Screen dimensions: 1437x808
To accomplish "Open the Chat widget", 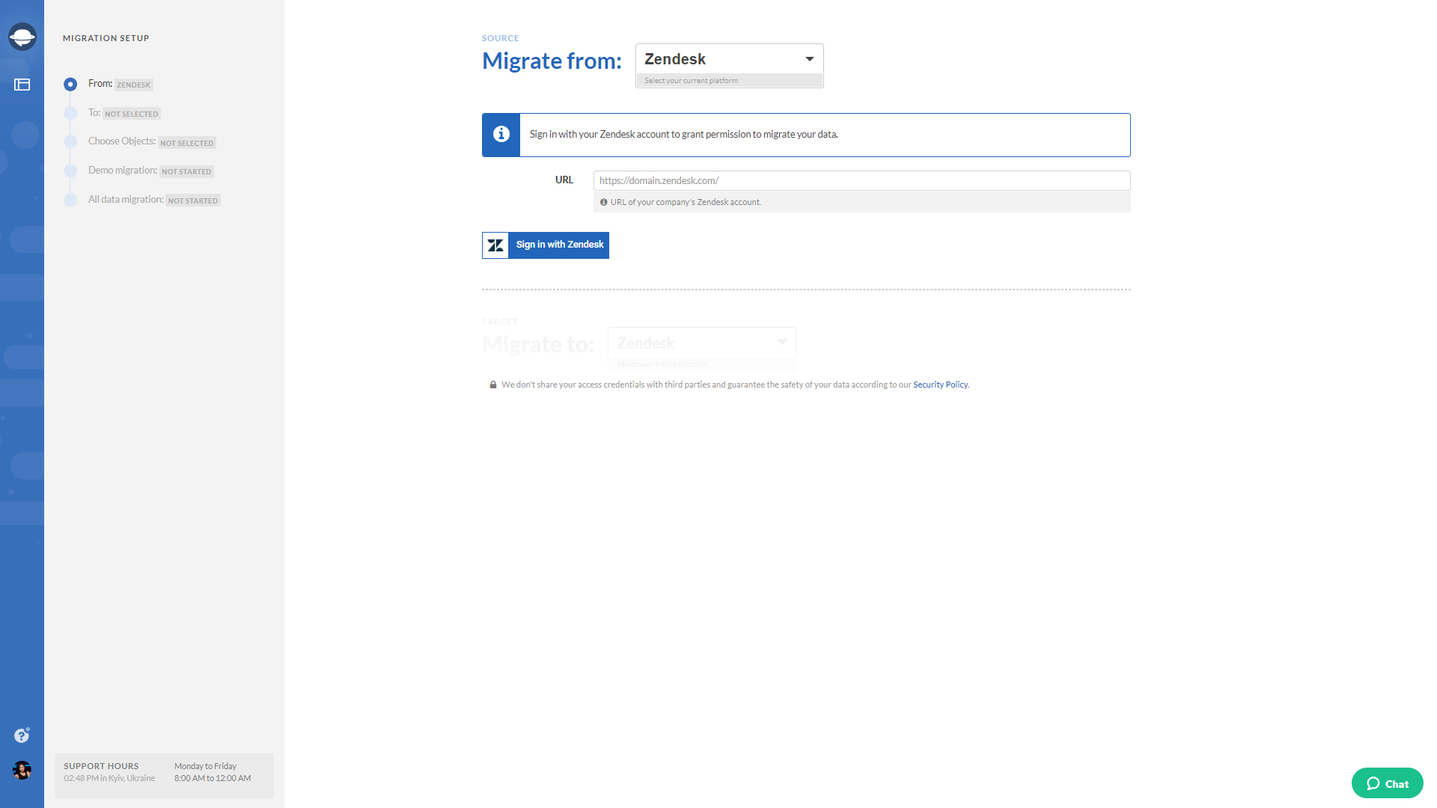I will coord(1387,783).
